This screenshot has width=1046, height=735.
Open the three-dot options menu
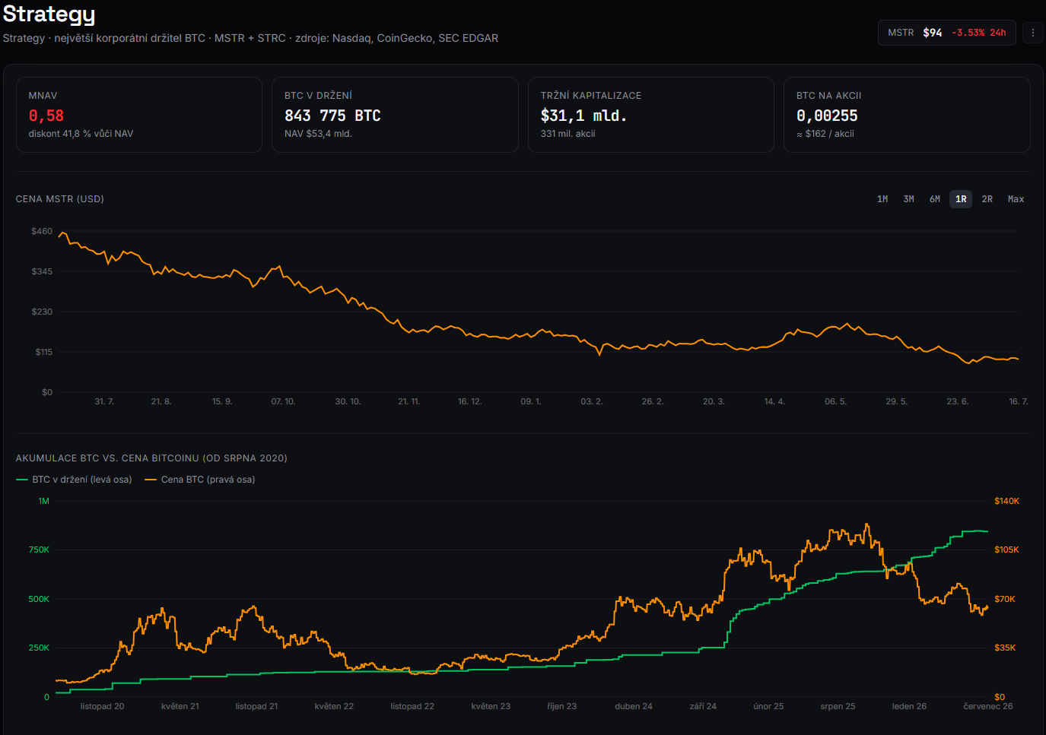click(1032, 33)
